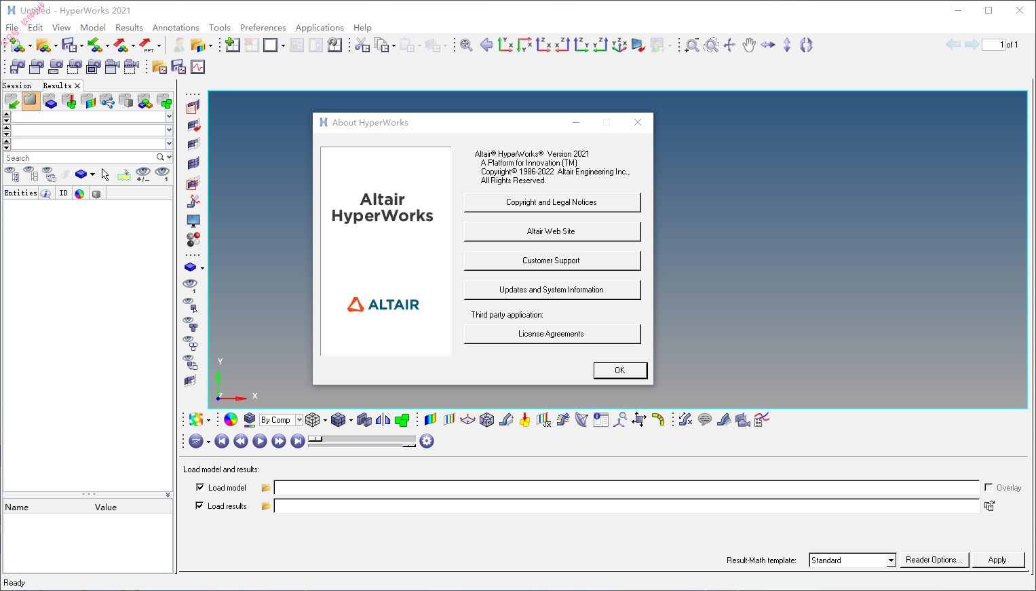The image size is (1036, 591).
Task: Click the Reflect/Symmetry mirror icon
Action: tap(383, 420)
